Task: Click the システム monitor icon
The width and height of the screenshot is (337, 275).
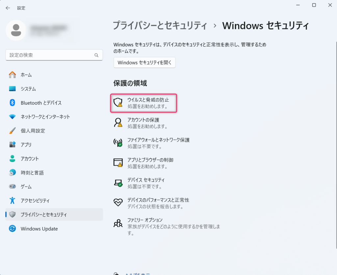Action: pyautogui.click(x=12, y=89)
